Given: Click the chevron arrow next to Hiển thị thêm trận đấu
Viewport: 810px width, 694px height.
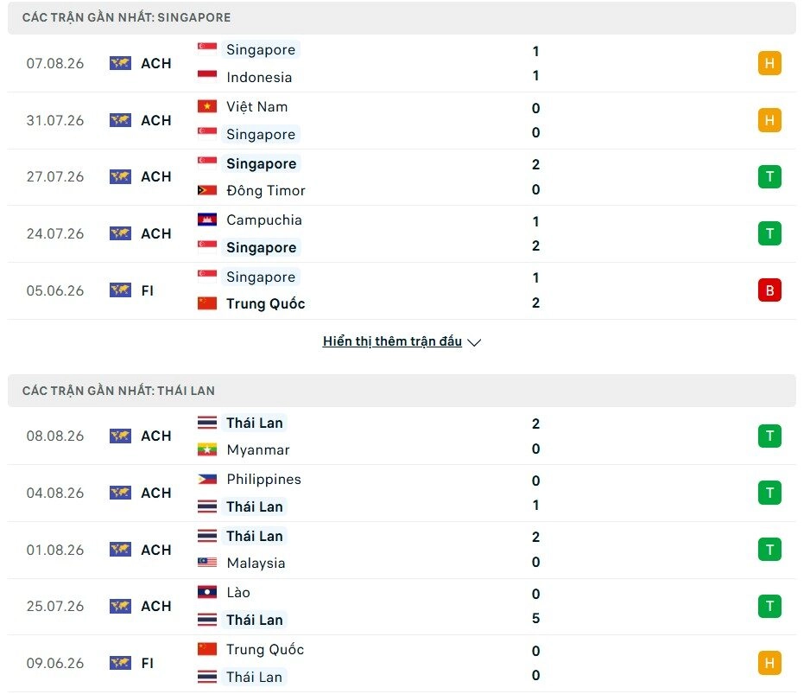Looking at the screenshot, I should tap(474, 342).
